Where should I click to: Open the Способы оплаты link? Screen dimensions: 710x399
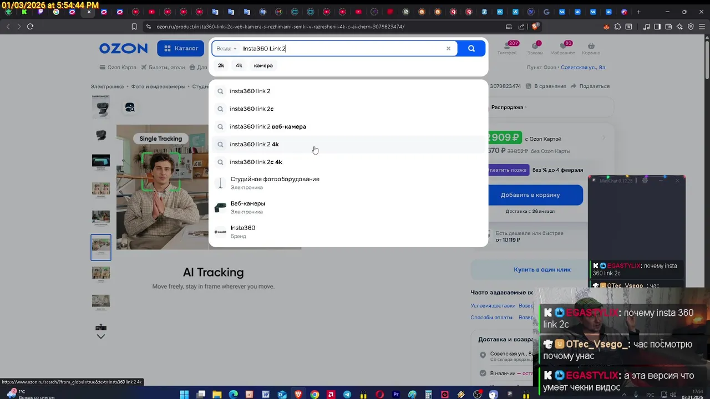click(491, 318)
